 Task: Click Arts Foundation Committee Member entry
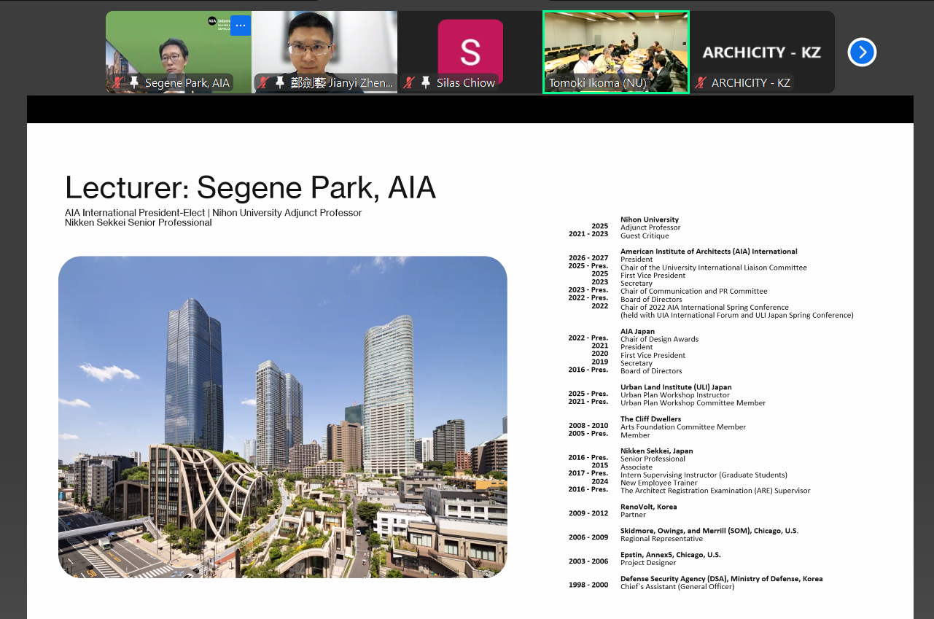coord(683,427)
